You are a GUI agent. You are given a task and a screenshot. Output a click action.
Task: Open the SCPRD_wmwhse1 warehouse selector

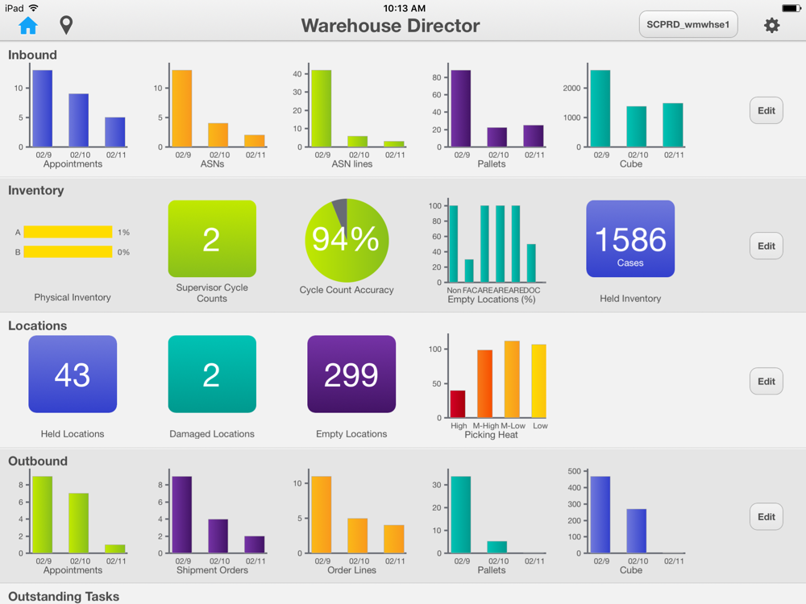pyautogui.click(x=688, y=25)
